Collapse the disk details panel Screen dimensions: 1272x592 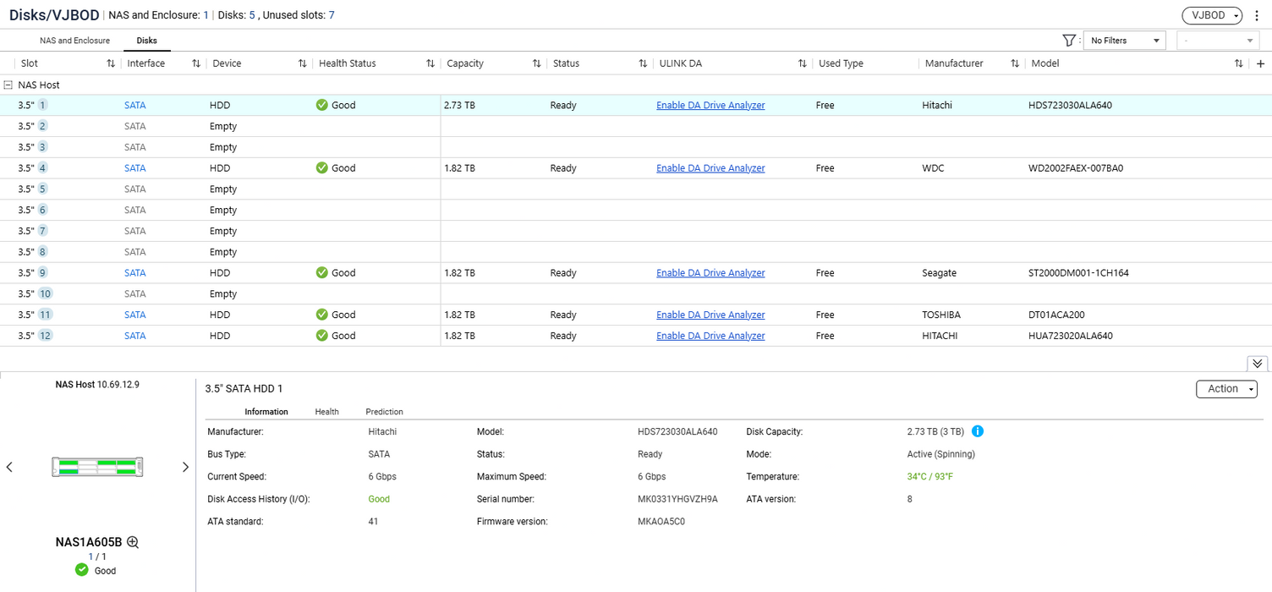(x=1257, y=364)
